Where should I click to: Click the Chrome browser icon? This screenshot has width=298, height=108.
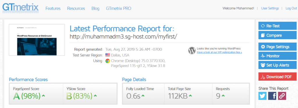(x=108, y=61)
